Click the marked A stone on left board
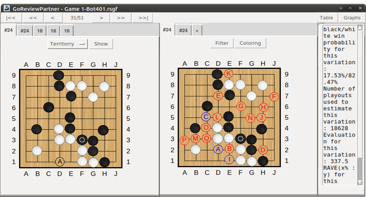 pos(59,162)
